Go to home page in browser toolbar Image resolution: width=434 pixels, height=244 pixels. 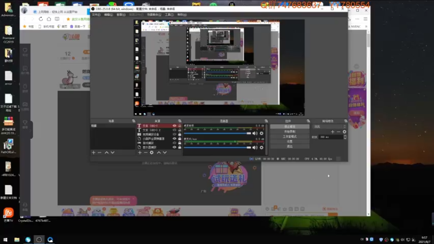49,19
